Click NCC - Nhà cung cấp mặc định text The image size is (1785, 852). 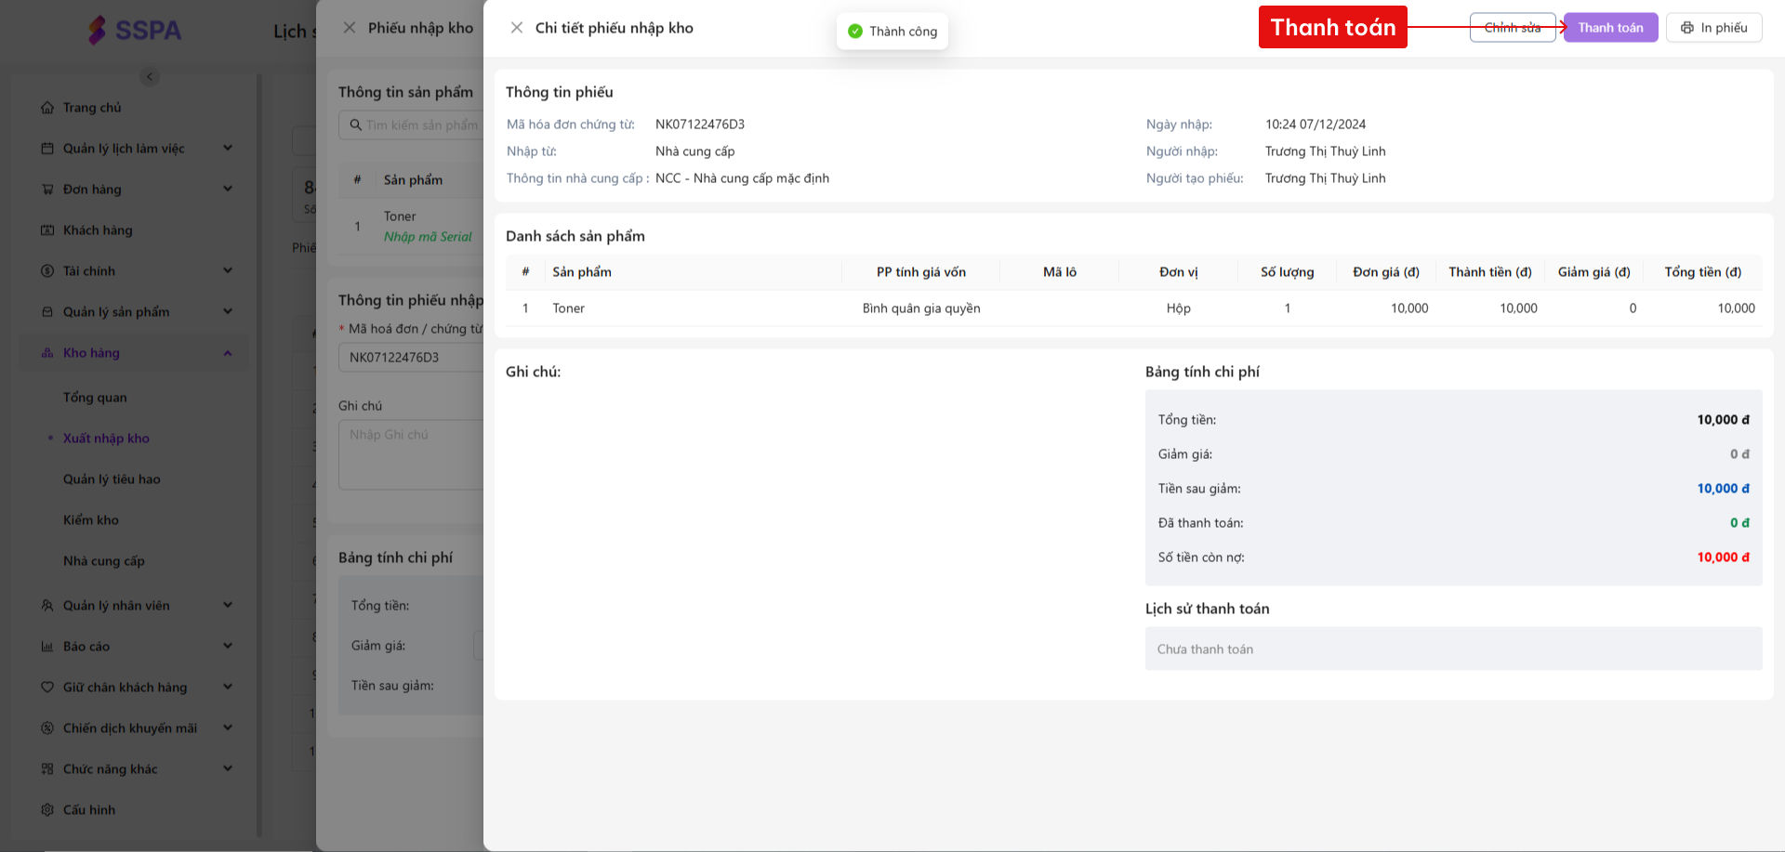click(742, 178)
